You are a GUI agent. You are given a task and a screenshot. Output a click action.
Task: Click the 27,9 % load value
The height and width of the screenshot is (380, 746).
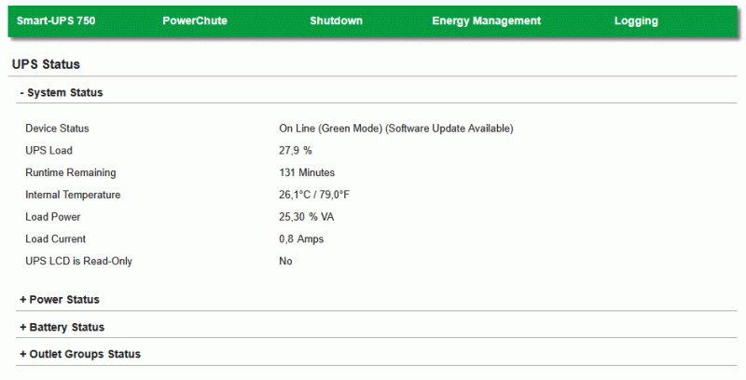tap(296, 151)
